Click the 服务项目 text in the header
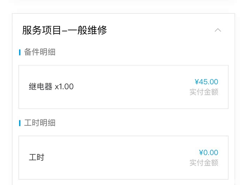The height and width of the screenshot is (185, 247). 36,30
